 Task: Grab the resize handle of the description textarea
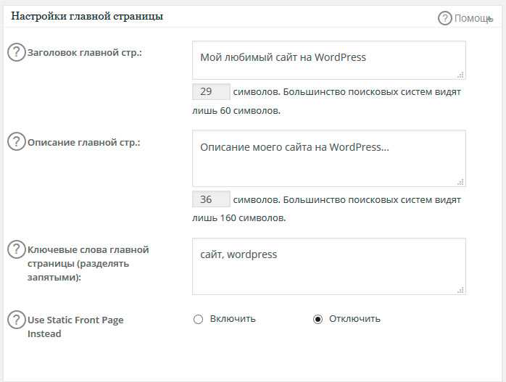[x=461, y=182]
